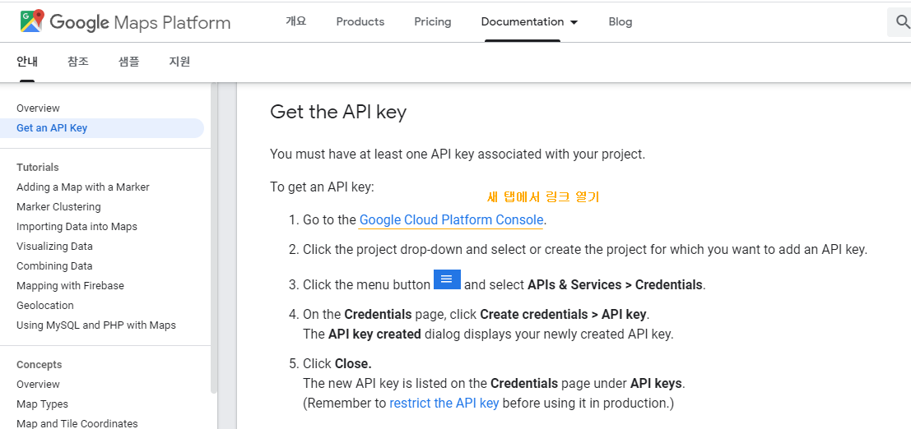911x429 pixels.
Task: Open Overview under Concepts section
Action: (38, 385)
